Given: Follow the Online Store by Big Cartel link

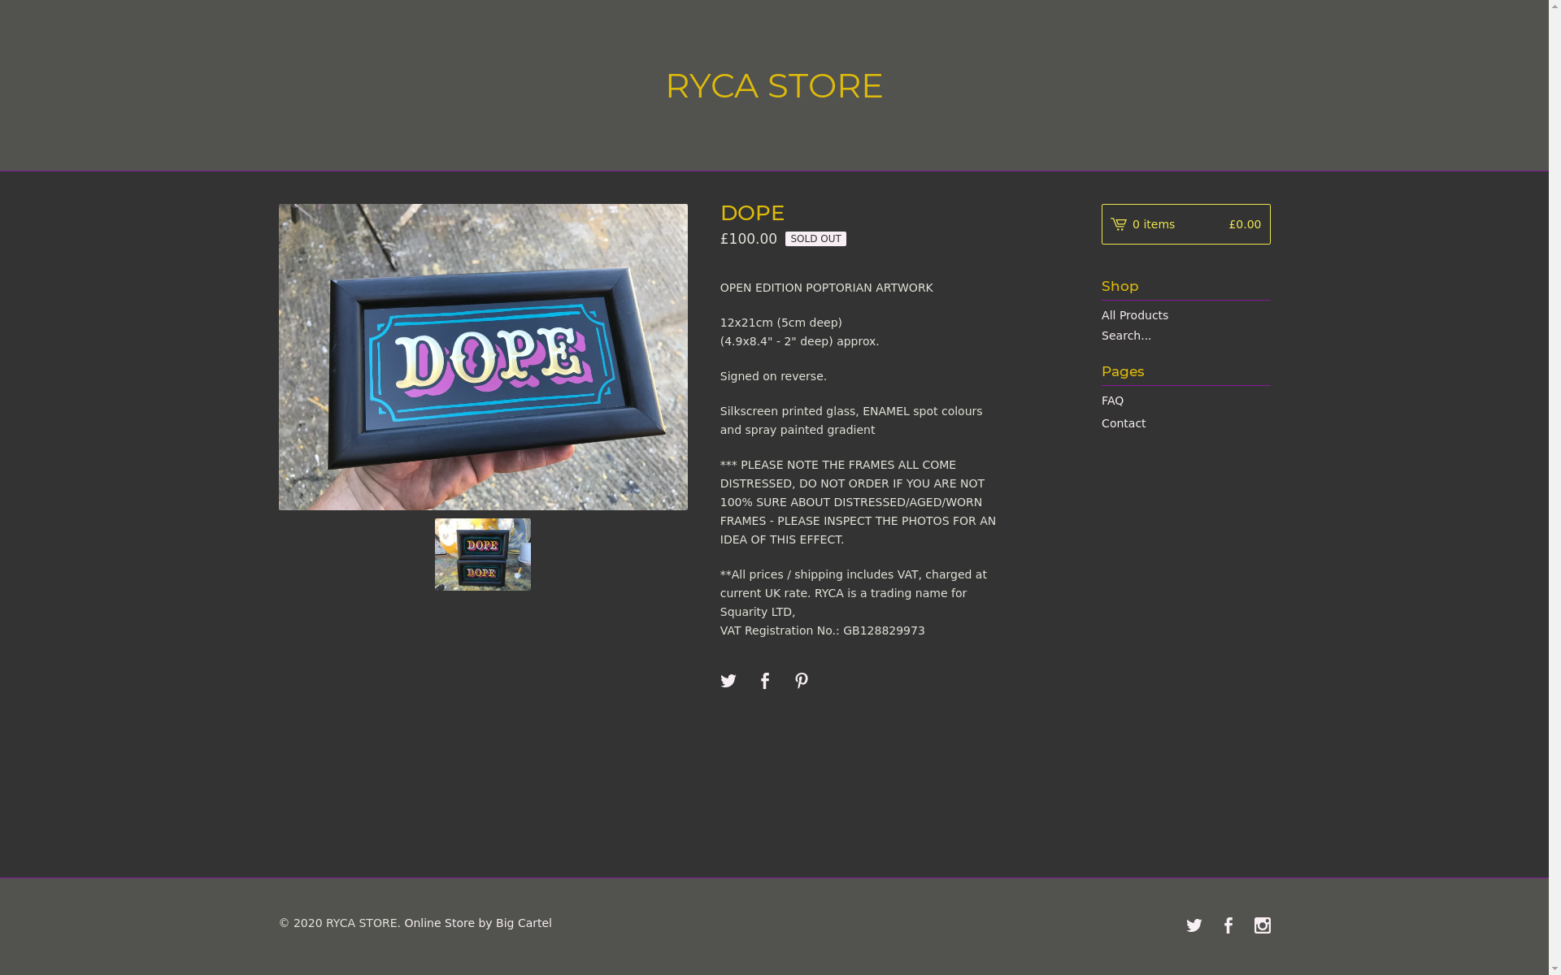Looking at the screenshot, I should (x=478, y=923).
